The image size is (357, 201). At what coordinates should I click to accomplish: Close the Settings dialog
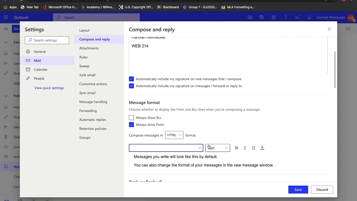(x=329, y=29)
